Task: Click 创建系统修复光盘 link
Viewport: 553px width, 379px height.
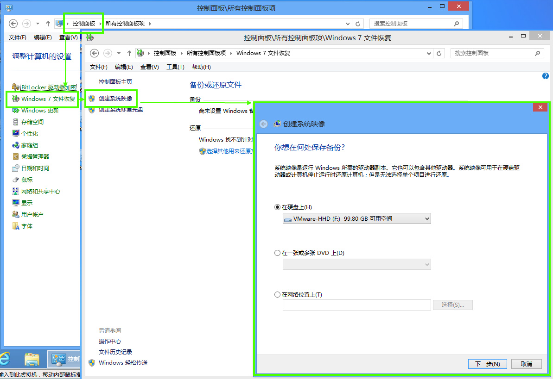Action: 121,110
